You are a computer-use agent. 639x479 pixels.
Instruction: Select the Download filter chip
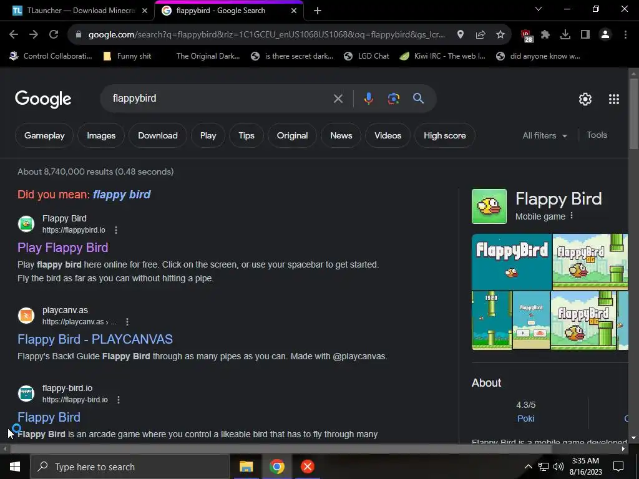click(x=158, y=135)
